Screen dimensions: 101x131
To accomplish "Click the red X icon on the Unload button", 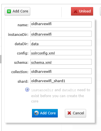I will pos(75,11).
